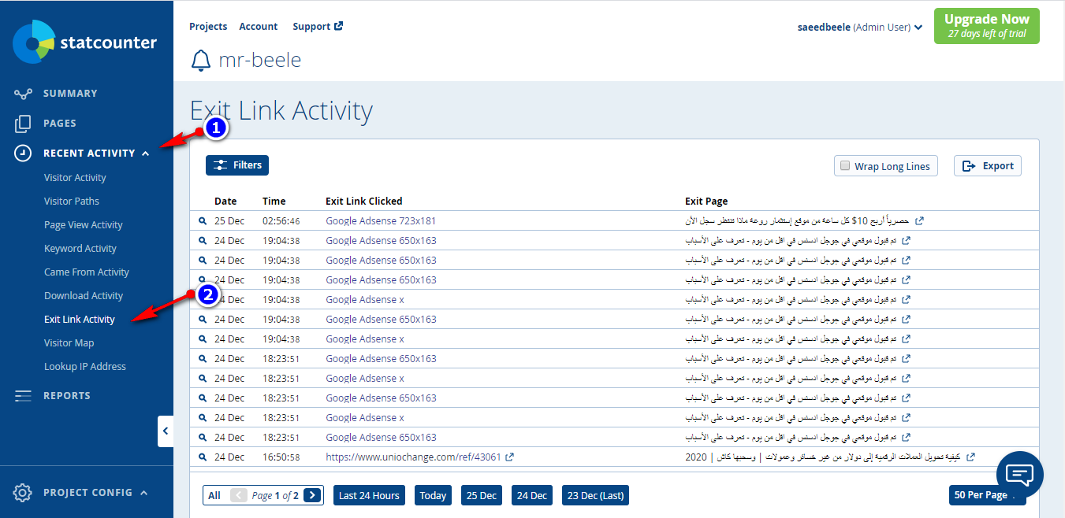Click previous page arrow in pagination
This screenshot has height=518, width=1065.
tap(239, 495)
